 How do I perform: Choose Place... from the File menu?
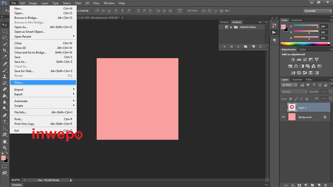click(x=19, y=82)
